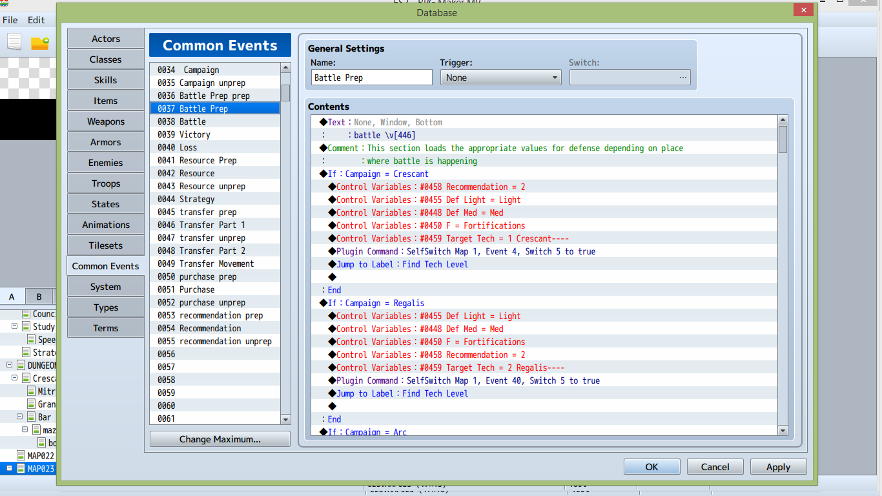Image resolution: width=882 pixels, height=496 pixels.
Task: Switch to the Armors tab
Action: click(106, 142)
